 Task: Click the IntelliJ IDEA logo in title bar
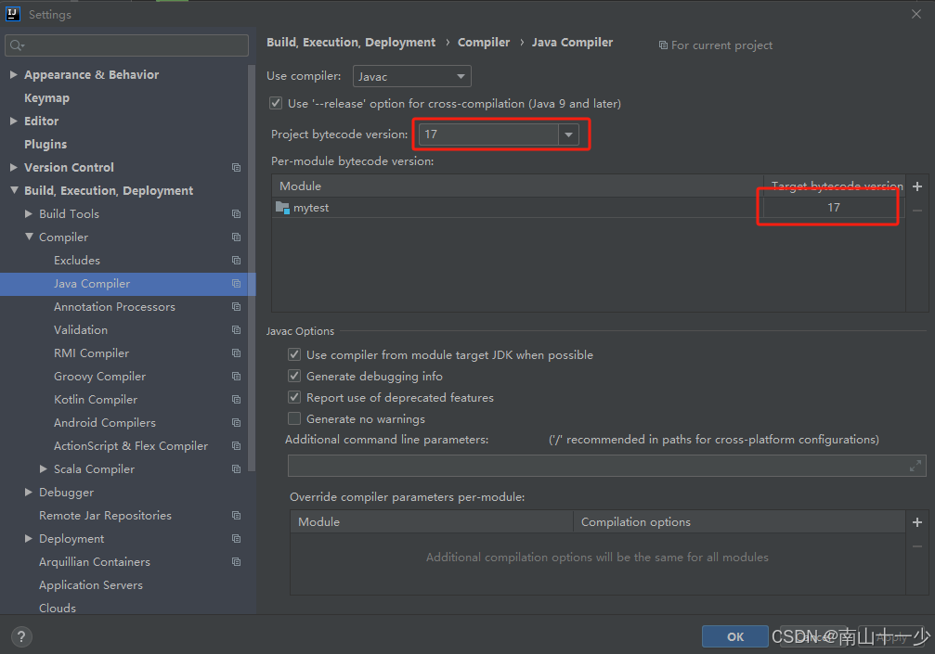(12, 14)
